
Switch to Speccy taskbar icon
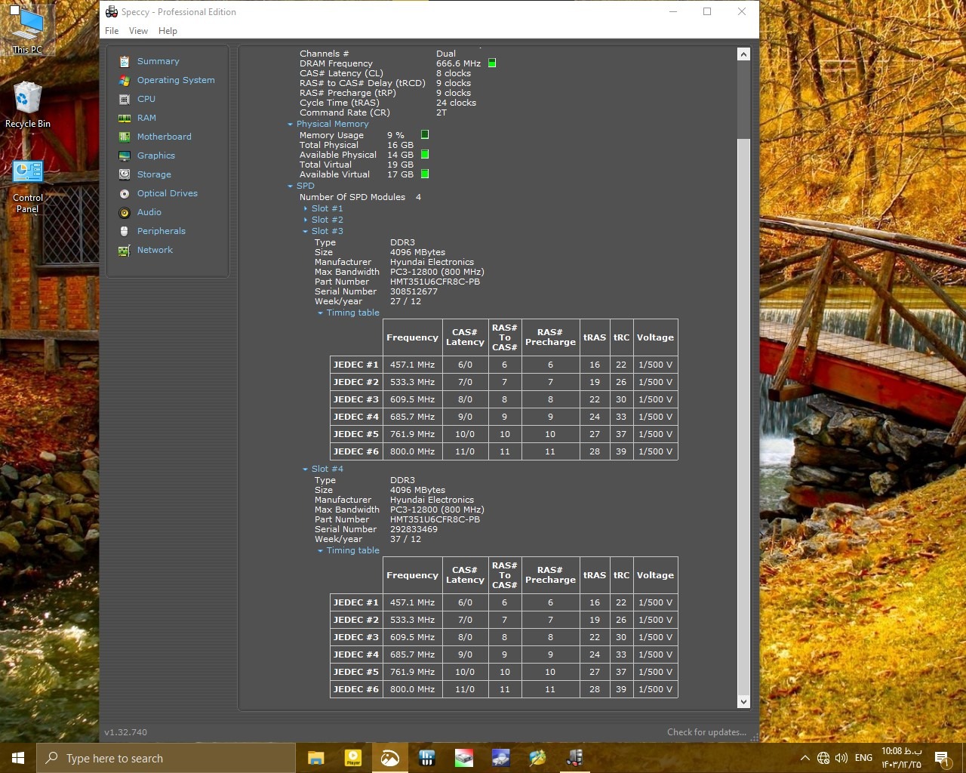click(574, 758)
